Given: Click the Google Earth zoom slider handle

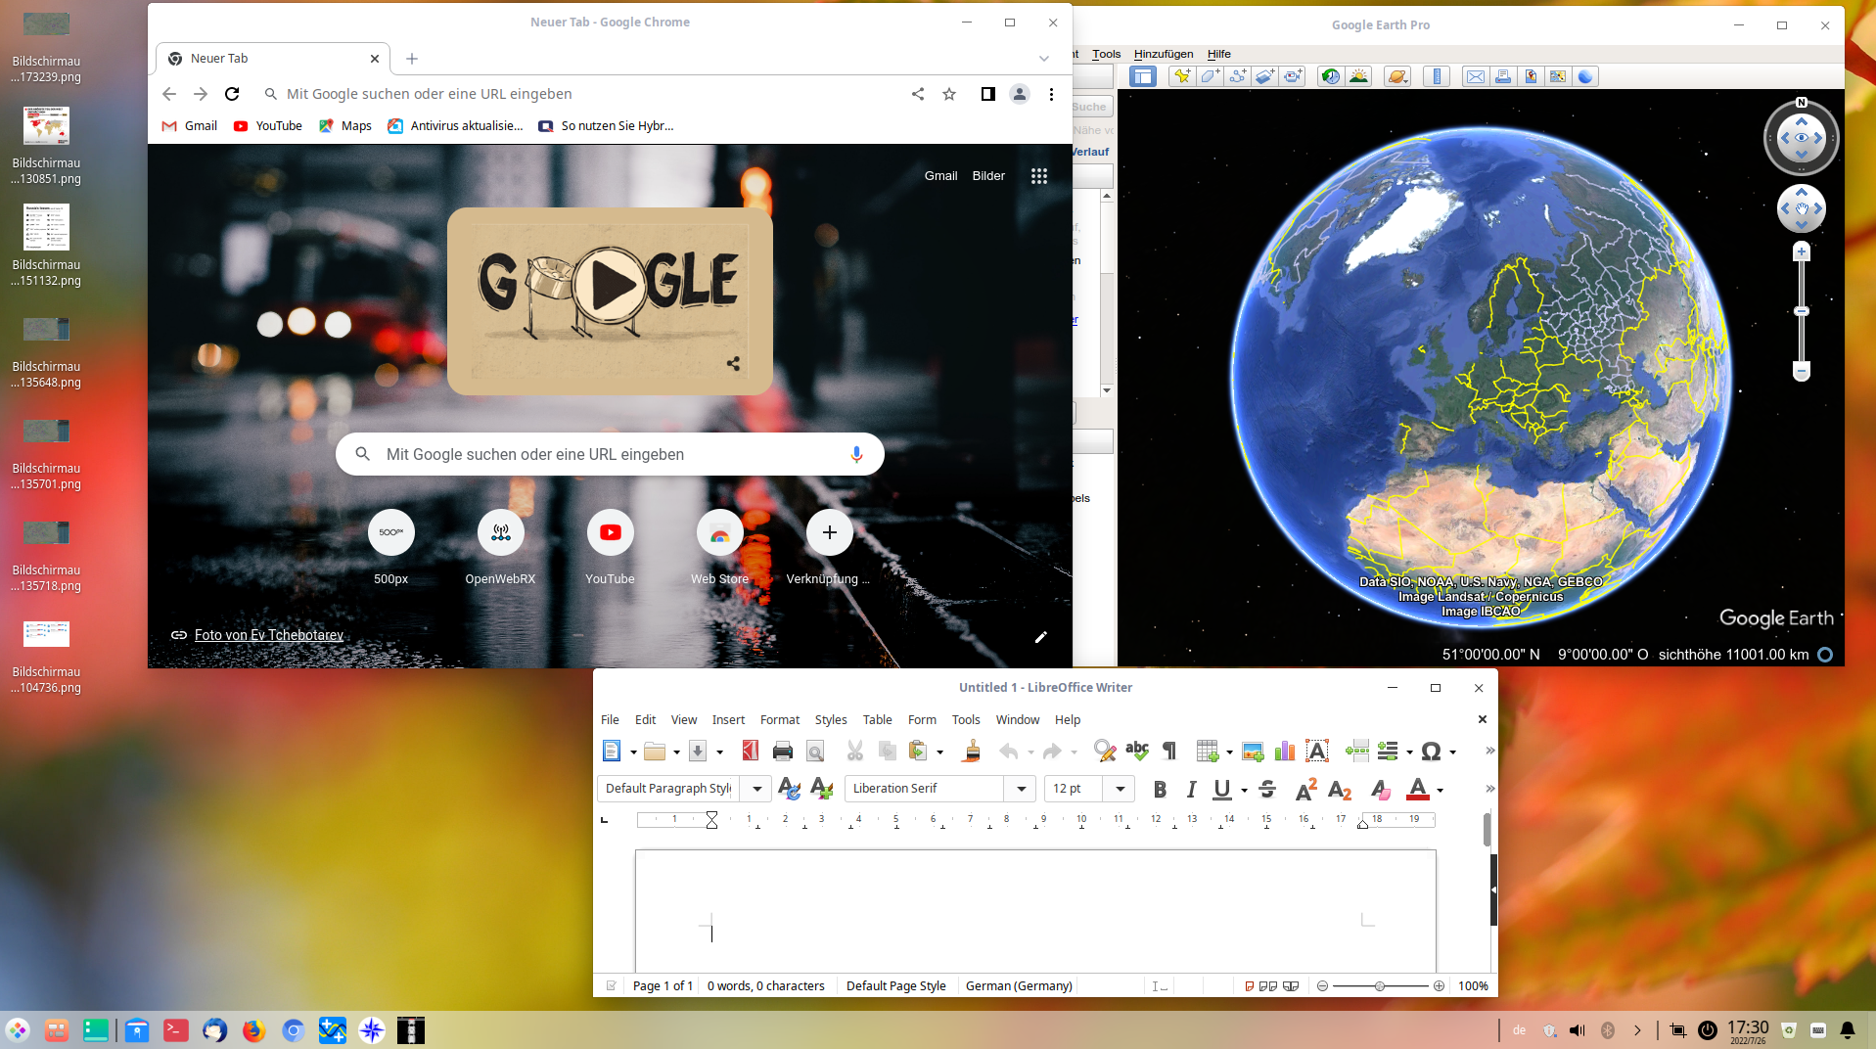Looking at the screenshot, I should (1801, 311).
